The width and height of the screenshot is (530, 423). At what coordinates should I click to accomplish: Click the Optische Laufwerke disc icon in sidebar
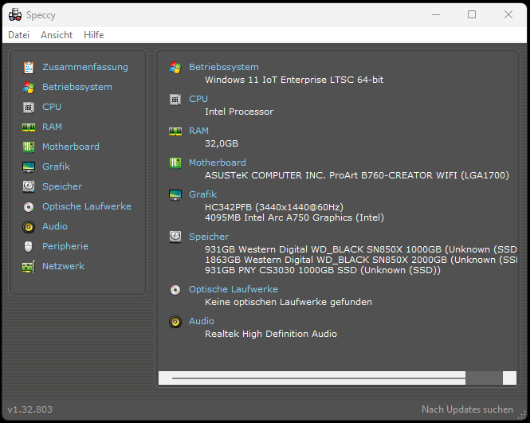click(29, 207)
